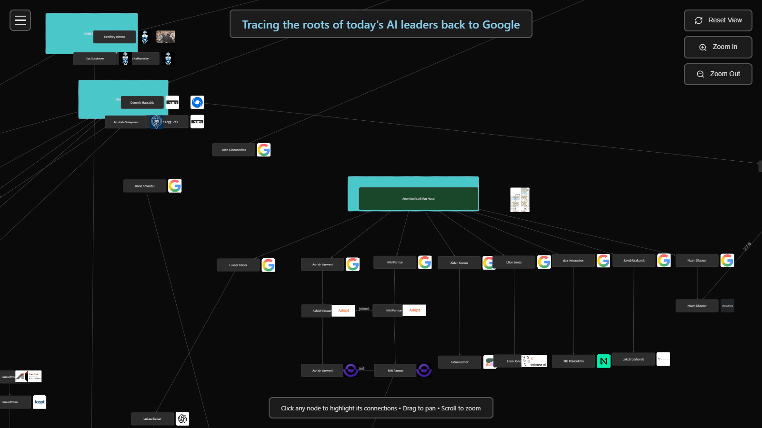The image size is (762, 428).
Task: Click the Zoom Out button
Action: [x=718, y=74]
